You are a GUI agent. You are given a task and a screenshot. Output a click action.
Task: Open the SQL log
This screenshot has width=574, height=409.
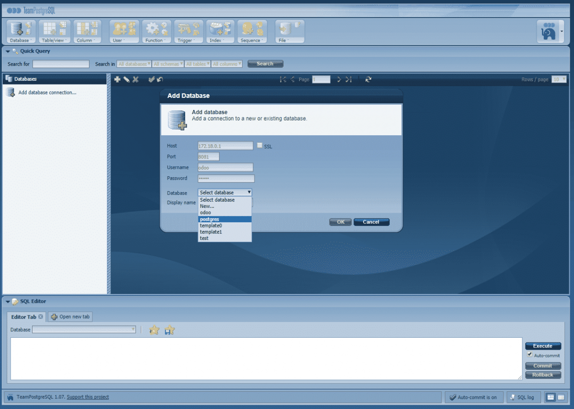pos(524,397)
